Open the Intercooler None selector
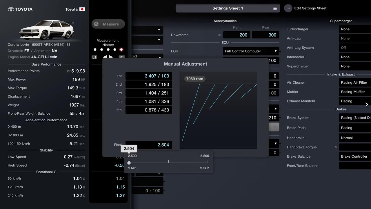Viewport: 371px width, 209px height. (355, 57)
